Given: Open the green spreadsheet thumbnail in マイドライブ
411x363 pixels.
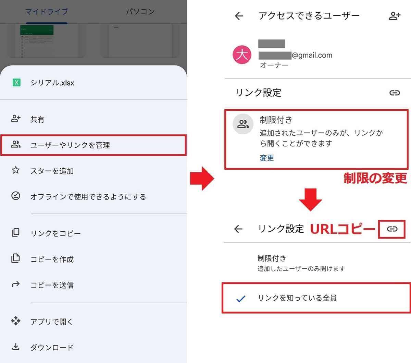Looking at the screenshot, I should [46, 41].
